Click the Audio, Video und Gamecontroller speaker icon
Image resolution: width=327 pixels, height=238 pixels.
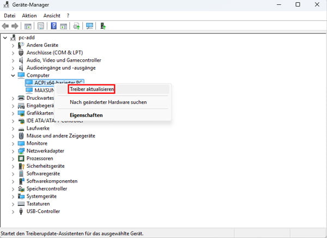(x=22, y=60)
